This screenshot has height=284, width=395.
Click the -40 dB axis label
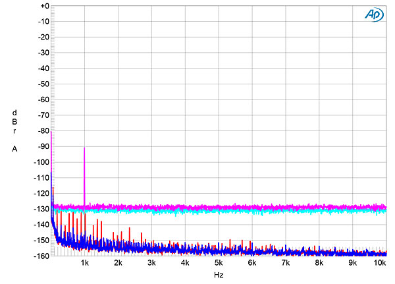click(x=43, y=69)
